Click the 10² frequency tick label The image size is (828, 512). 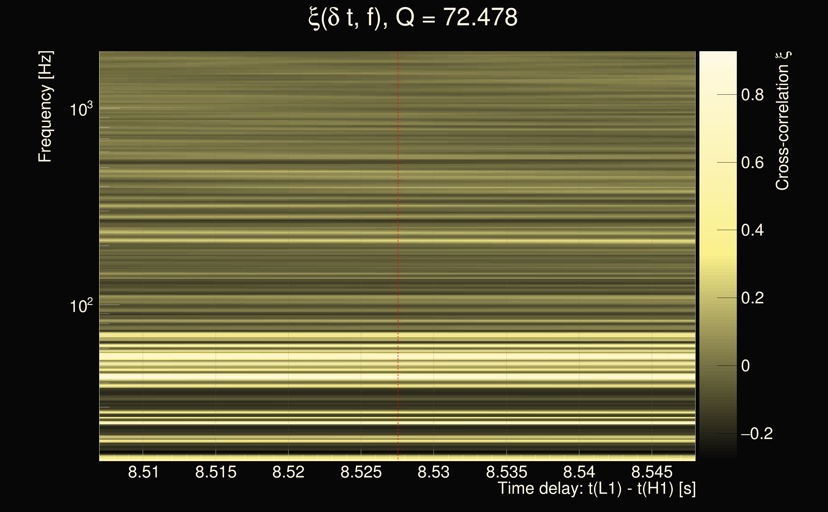(81, 306)
